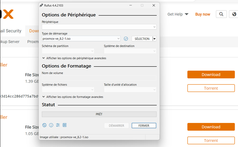
Task: Click the Nom de volume input field
Action: tap(99, 78)
